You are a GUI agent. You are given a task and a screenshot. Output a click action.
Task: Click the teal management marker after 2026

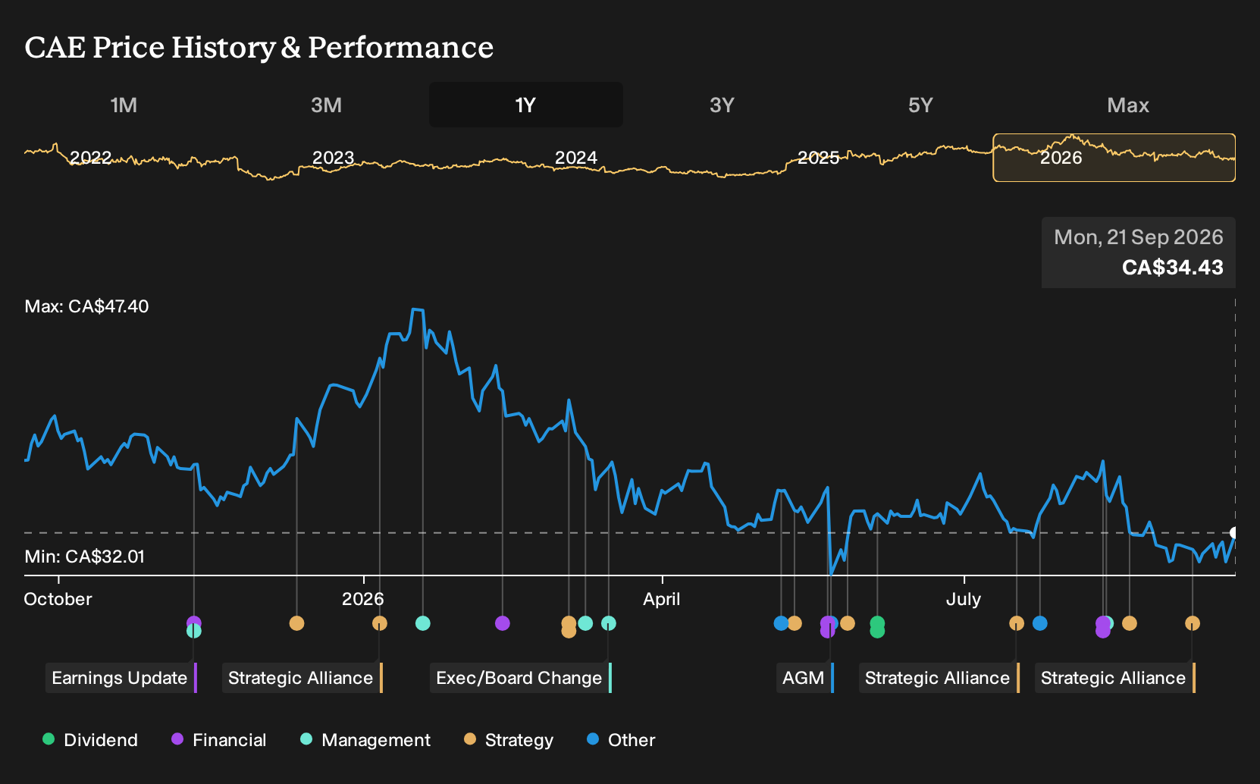coord(423,623)
